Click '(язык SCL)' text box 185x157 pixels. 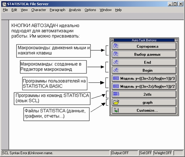[52, 99]
